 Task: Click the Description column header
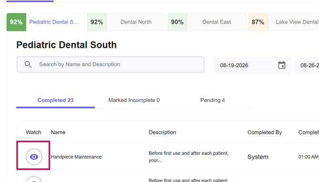pyautogui.click(x=162, y=132)
